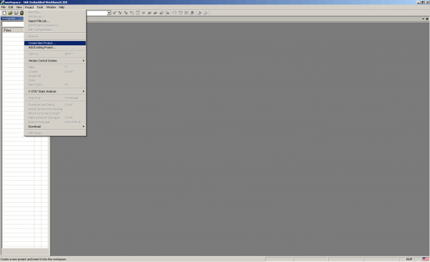Click the Save toolbar icon
Image resolution: width=430 pixels, height=262 pixels.
(16, 13)
